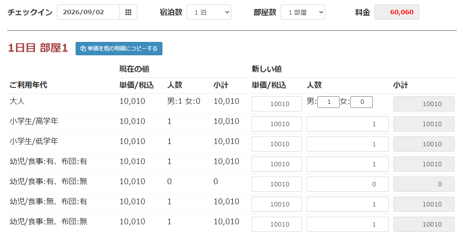
Task: Click the 料金 total field showing 60,060
Action: pyautogui.click(x=396, y=12)
